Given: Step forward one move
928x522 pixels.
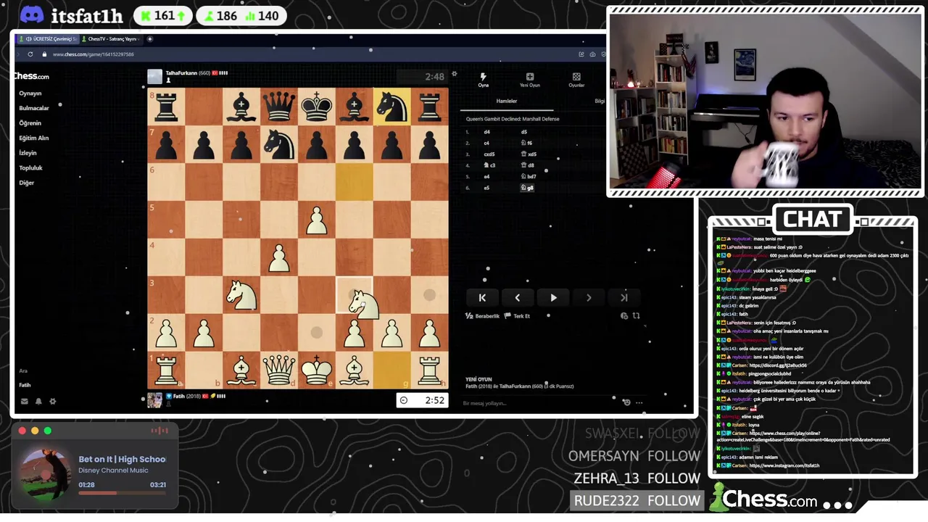Looking at the screenshot, I should (x=589, y=297).
